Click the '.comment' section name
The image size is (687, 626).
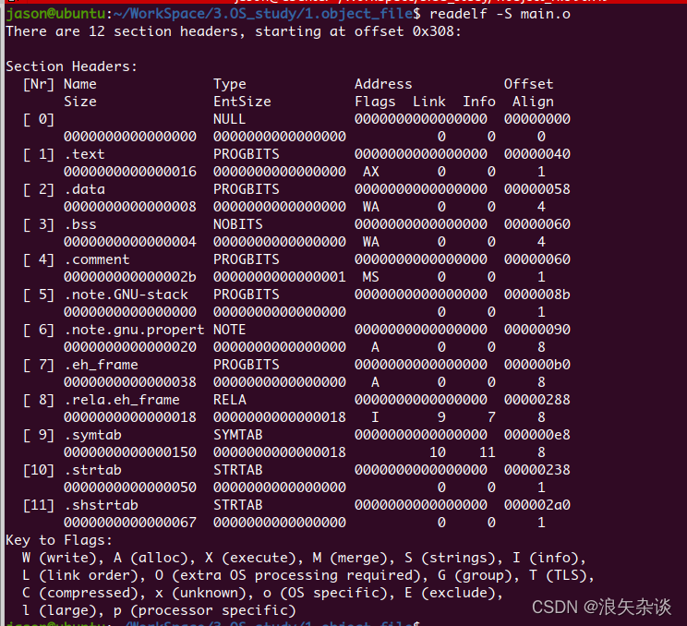coord(97,259)
